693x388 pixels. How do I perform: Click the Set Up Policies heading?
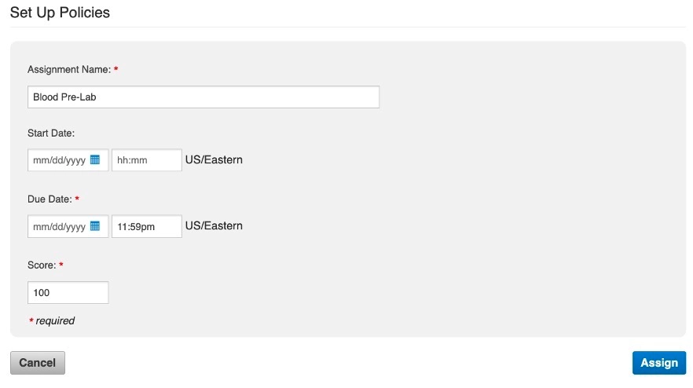(60, 13)
